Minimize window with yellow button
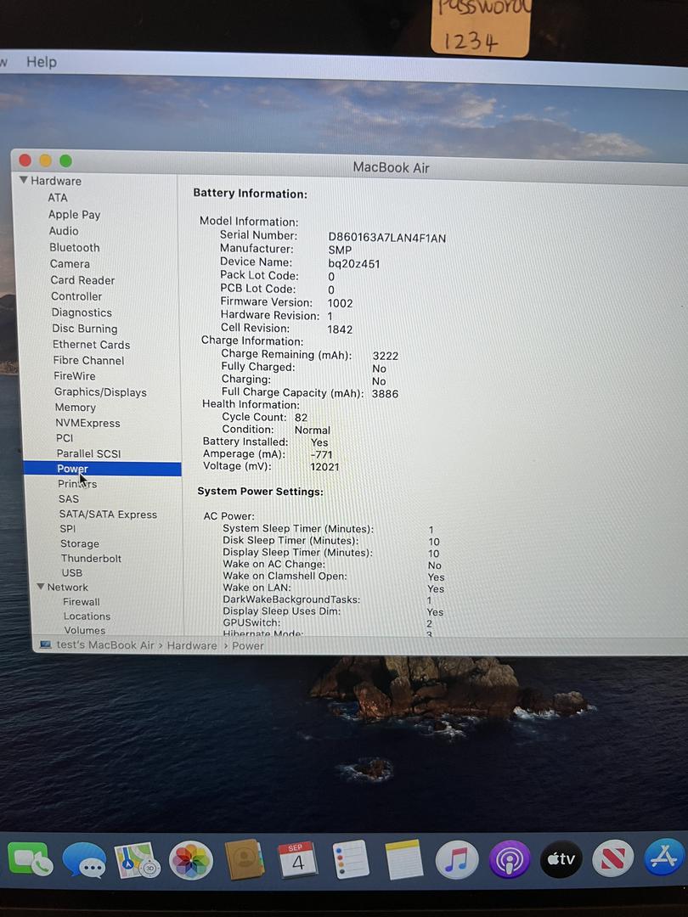The image size is (688, 917). 45,160
